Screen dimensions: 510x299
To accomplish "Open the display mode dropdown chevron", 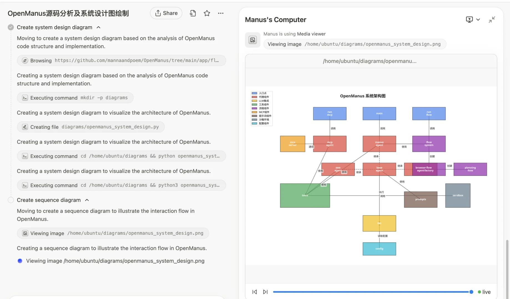I will [478, 19].
